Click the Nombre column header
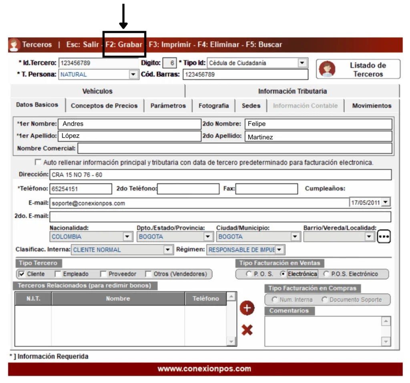Viewport: 410px width, 383px height. point(118,298)
